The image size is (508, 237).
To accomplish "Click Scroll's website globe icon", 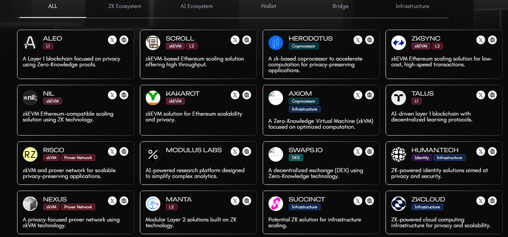I will tap(247, 40).
